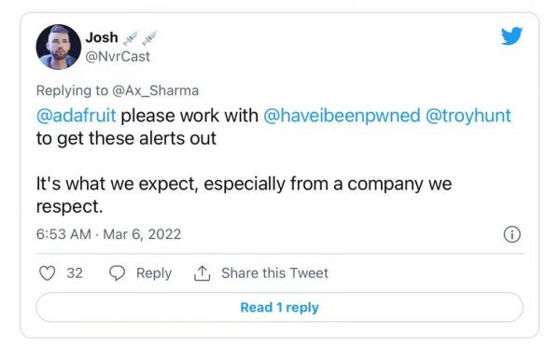The width and height of the screenshot is (560, 349).
Task: Click the syringe emojis beside Josh
Action: (140, 37)
